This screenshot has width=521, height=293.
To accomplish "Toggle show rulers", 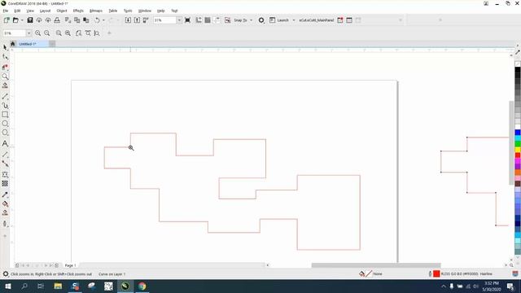I will 199,20.
